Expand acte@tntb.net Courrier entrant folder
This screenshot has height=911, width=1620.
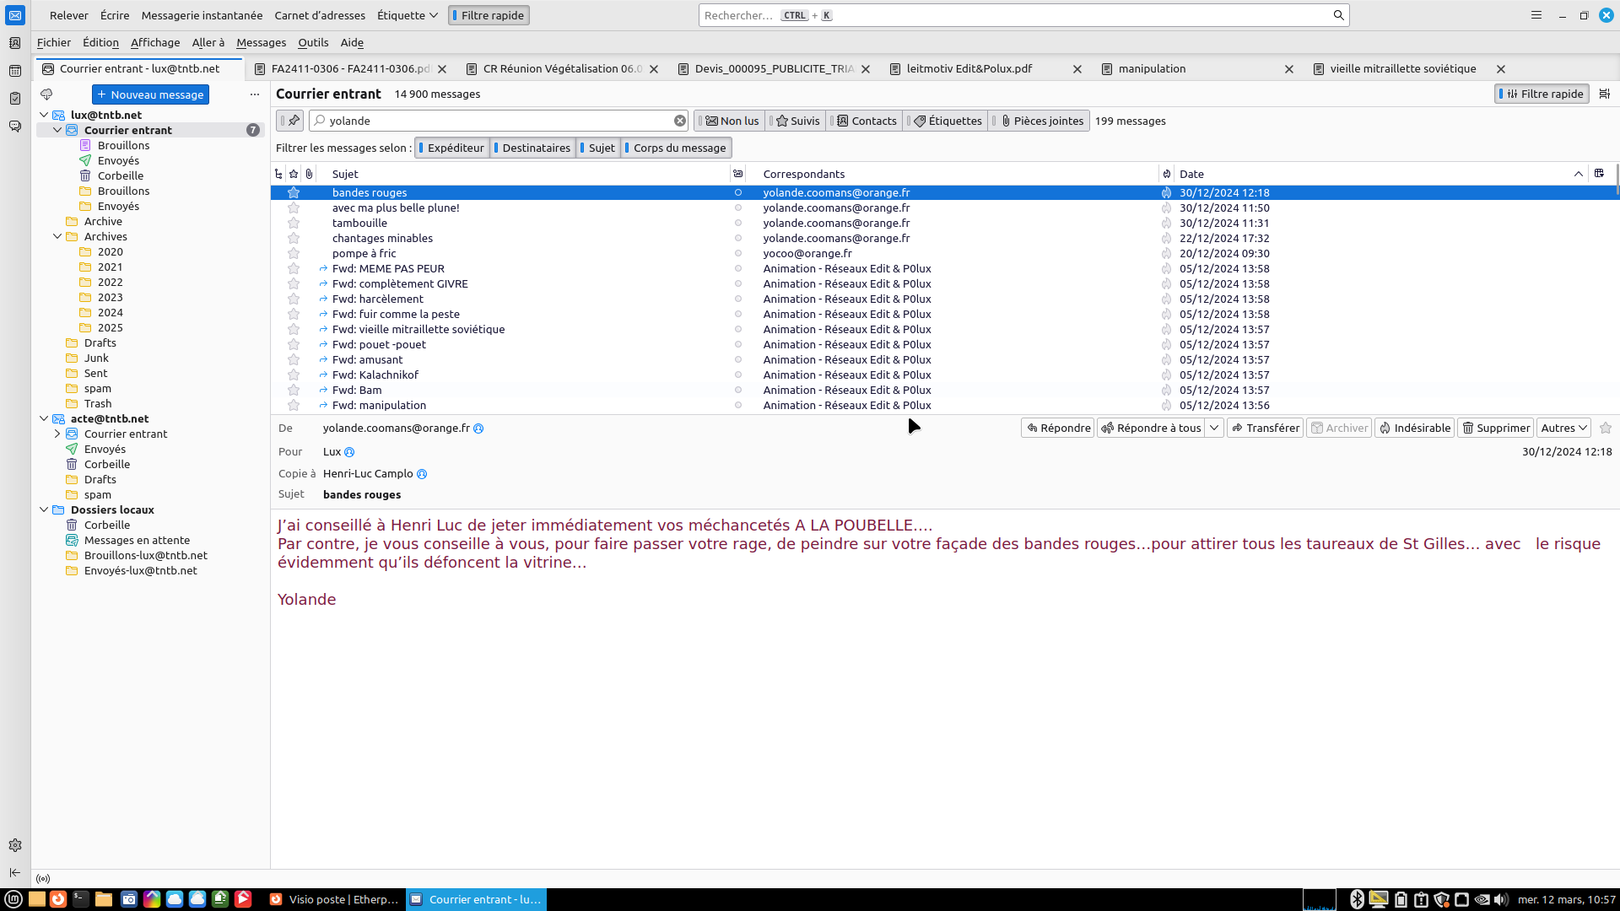(57, 434)
